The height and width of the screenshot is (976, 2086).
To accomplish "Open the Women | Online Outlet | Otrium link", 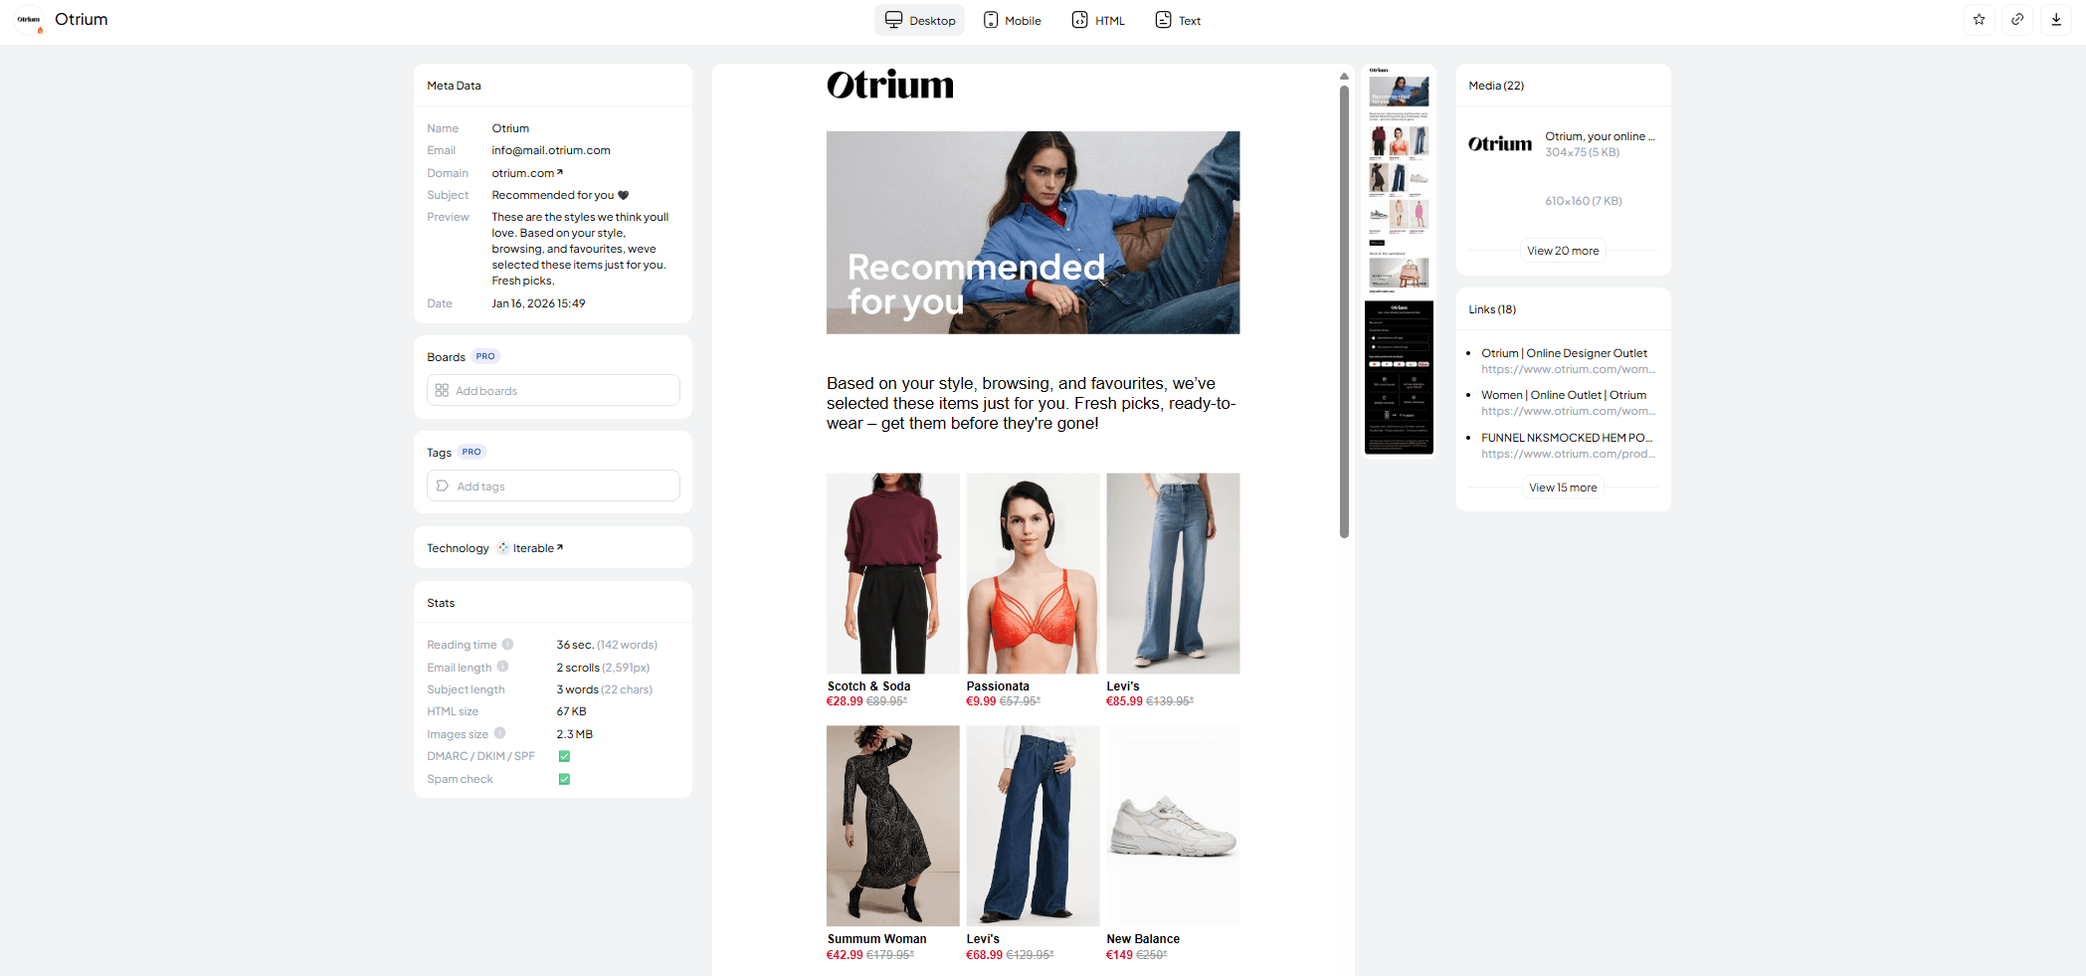I will click(1563, 394).
